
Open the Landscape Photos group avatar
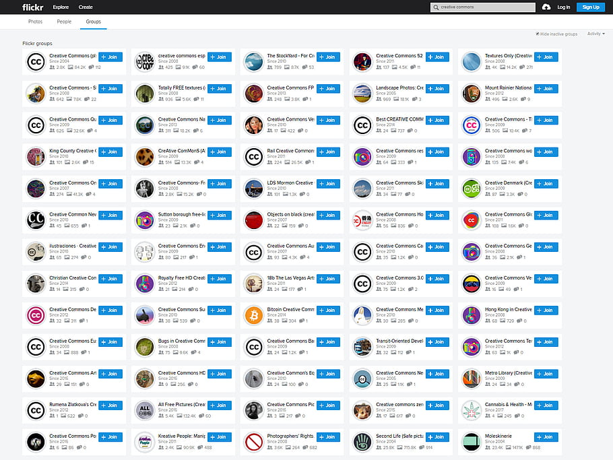pos(362,94)
